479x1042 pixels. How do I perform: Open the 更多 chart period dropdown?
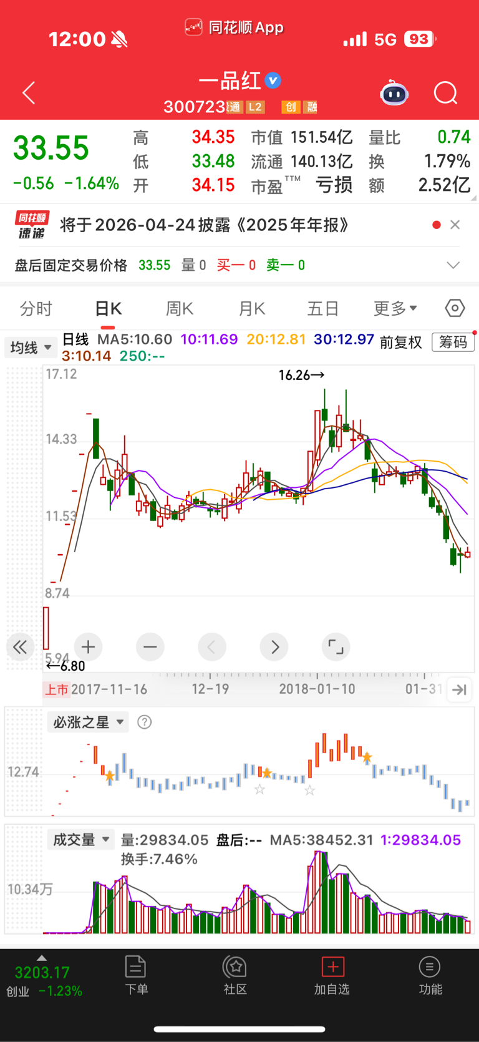(x=395, y=308)
